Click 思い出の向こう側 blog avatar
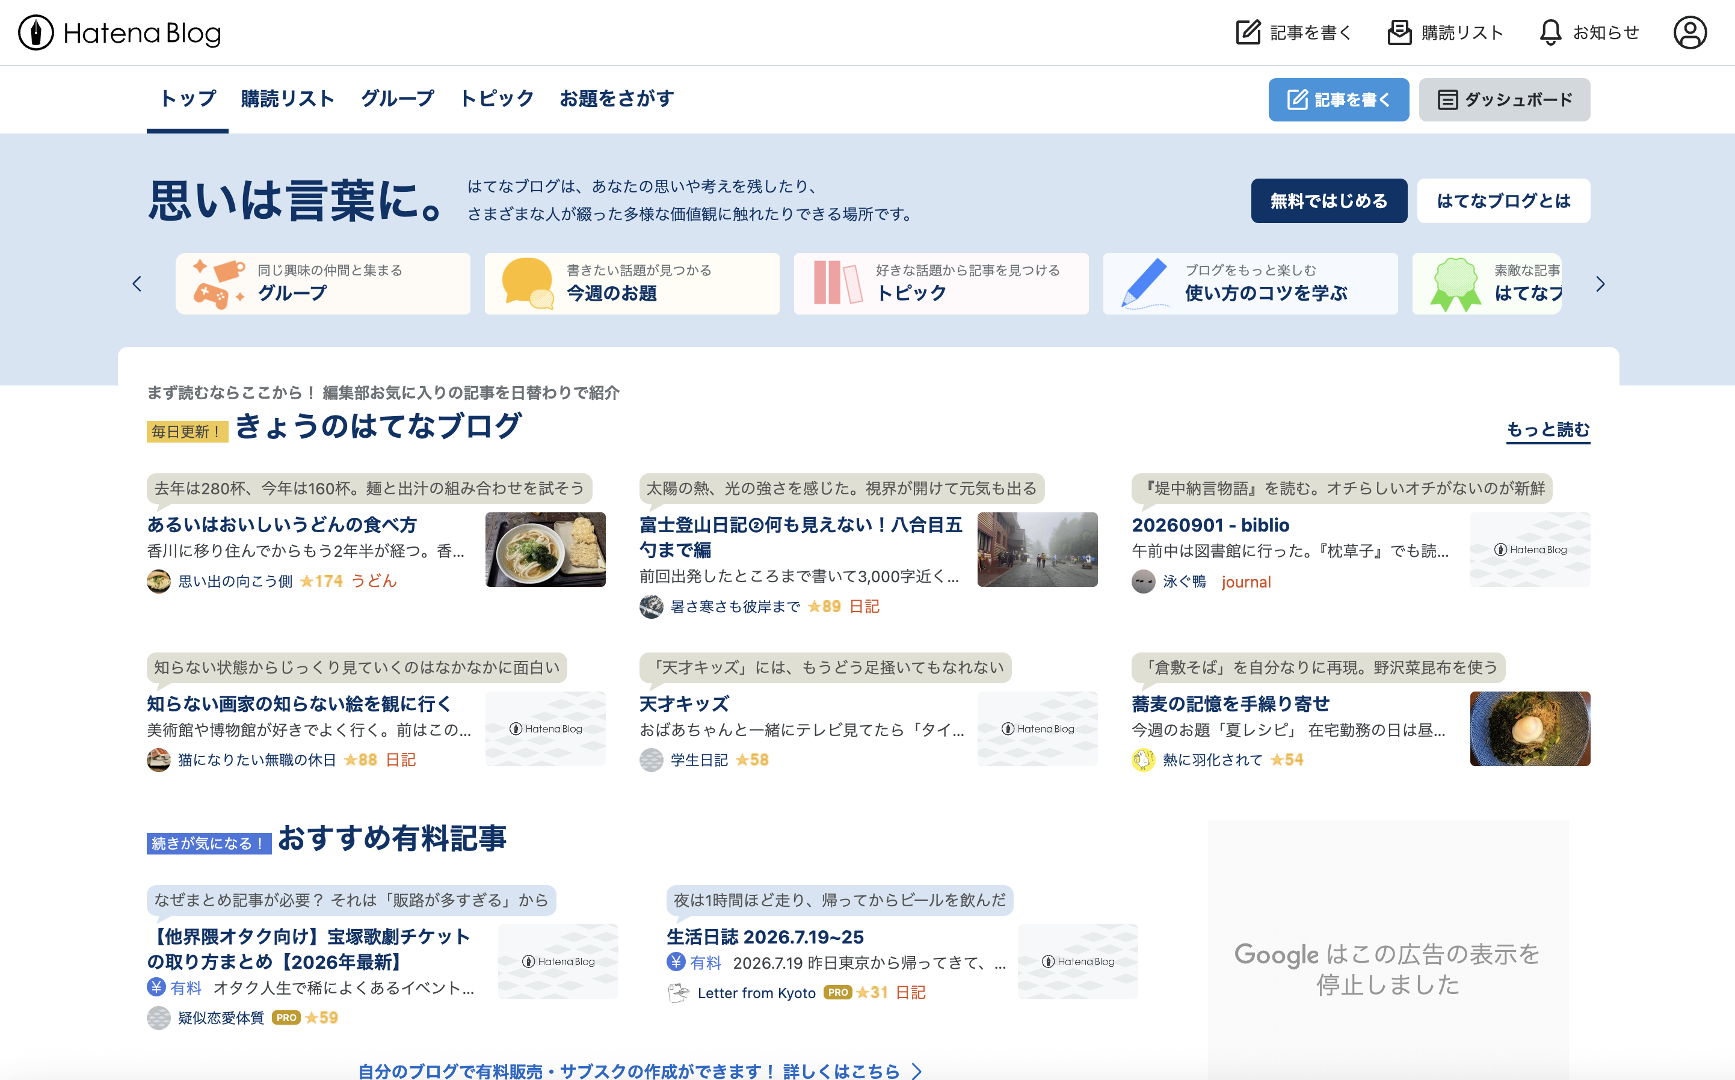1735x1080 pixels. [159, 581]
